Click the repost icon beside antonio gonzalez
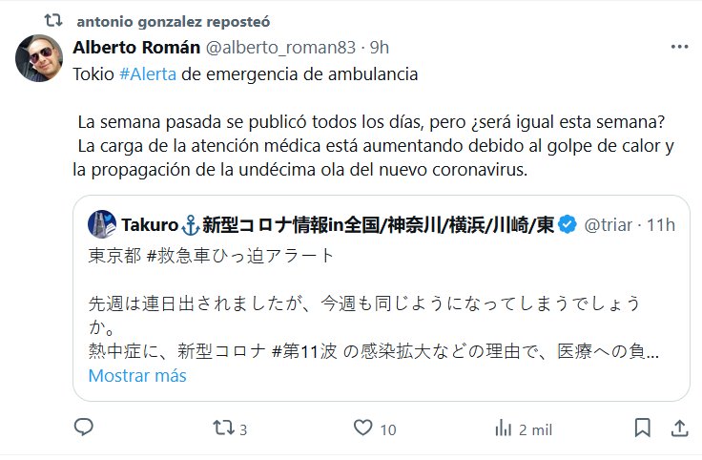This screenshot has width=702, height=460. point(52,20)
